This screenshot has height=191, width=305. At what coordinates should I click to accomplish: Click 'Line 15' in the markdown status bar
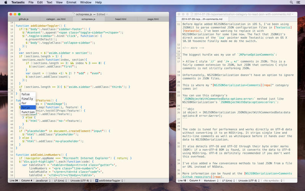[x=182, y=181]
